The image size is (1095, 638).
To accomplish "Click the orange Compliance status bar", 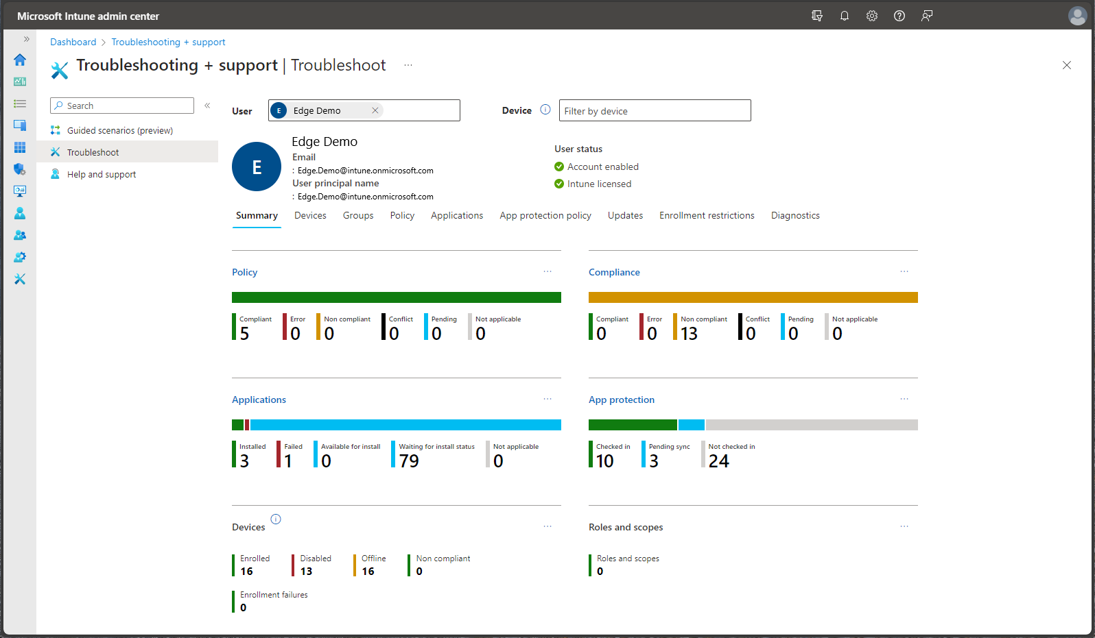I will 753,297.
